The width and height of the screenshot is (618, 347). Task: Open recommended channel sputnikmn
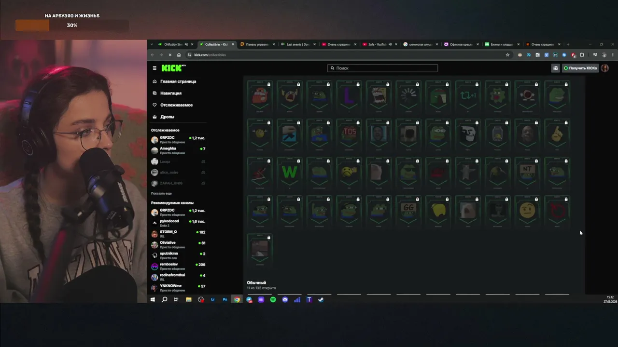tap(178, 255)
